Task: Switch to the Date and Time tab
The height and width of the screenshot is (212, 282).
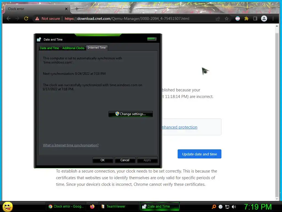Action: pos(50,48)
